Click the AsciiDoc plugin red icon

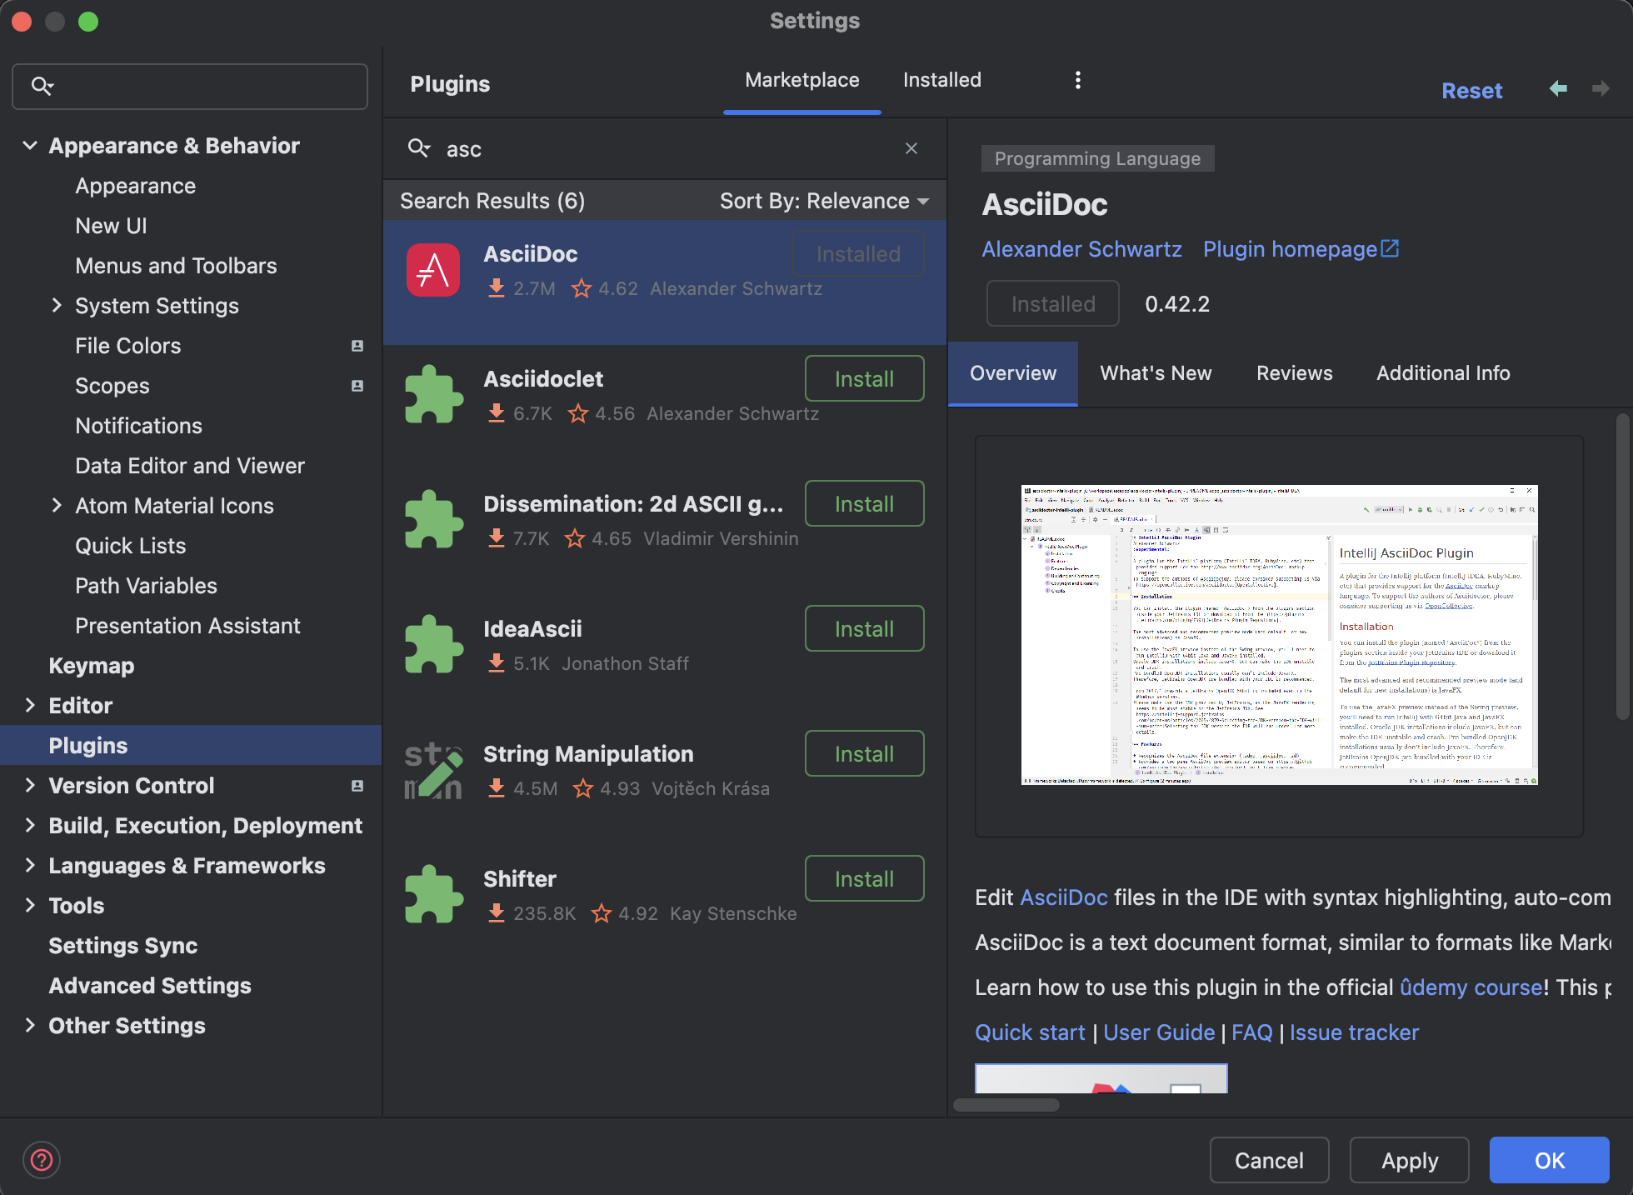433,270
